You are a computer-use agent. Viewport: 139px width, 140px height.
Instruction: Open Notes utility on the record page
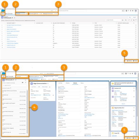coord(135,138)
